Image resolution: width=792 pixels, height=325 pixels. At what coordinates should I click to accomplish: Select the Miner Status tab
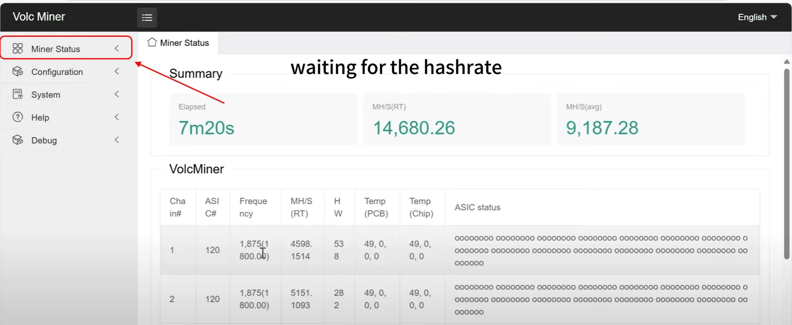[x=184, y=43]
